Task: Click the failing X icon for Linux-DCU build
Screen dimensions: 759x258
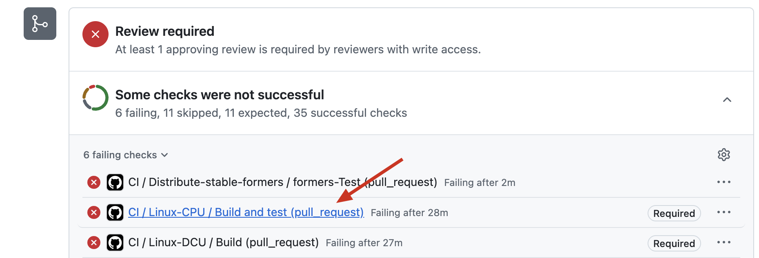Action: point(93,242)
